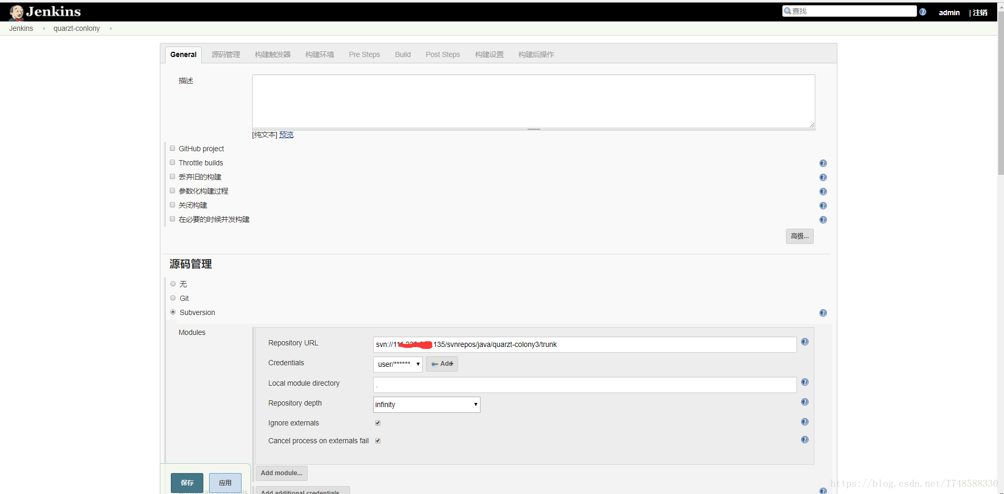
Task: Open help for Cancel process on externals fail
Action: click(x=805, y=440)
